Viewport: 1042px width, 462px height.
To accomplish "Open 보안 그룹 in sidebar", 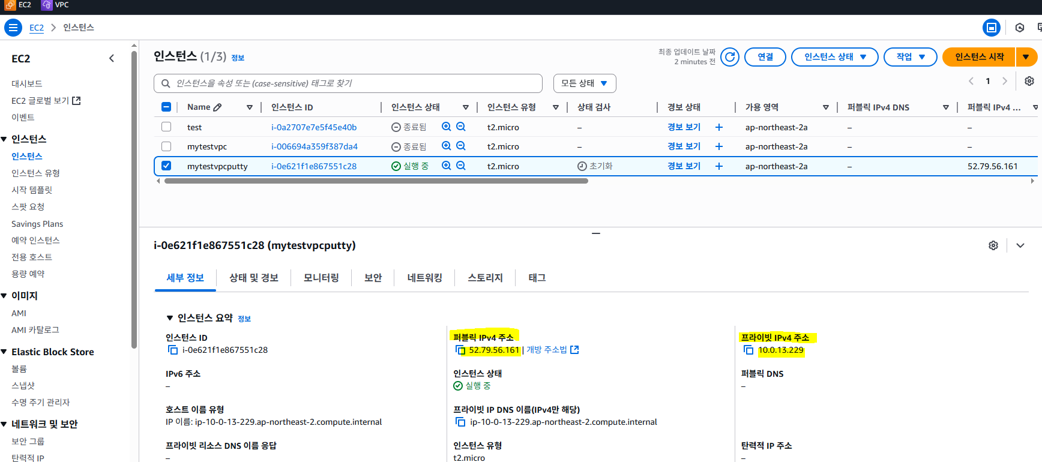I will click(28, 441).
